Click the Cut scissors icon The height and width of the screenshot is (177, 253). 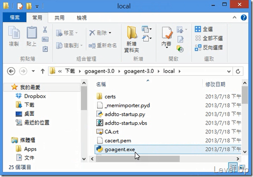(x=45, y=30)
